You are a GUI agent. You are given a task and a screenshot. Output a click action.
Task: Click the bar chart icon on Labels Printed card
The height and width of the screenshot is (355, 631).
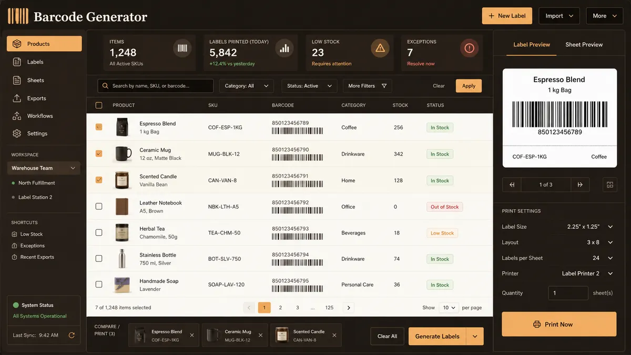point(284,48)
